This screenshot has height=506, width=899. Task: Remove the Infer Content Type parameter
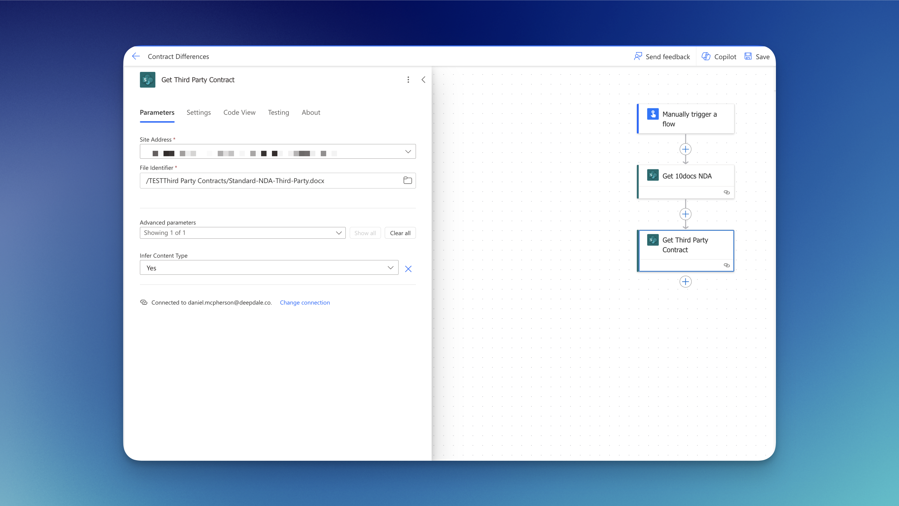click(408, 269)
